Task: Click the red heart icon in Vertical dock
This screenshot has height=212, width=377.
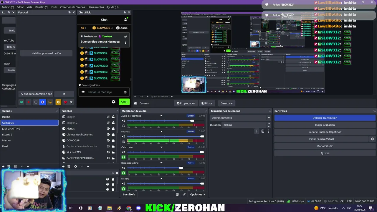Action: tap(65, 102)
